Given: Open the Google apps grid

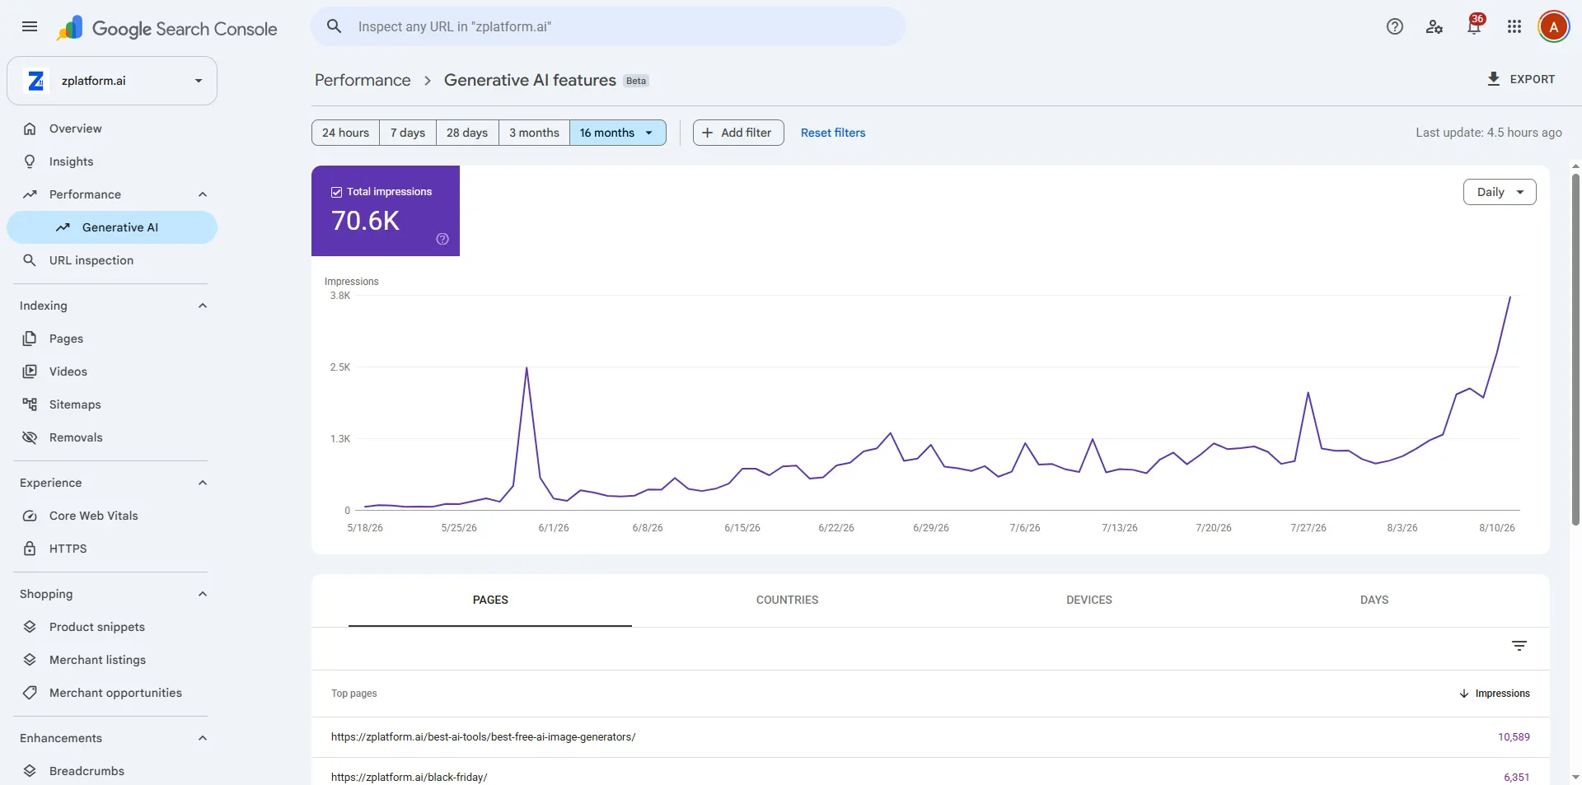Looking at the screenshot, I should coord(1514,26).
